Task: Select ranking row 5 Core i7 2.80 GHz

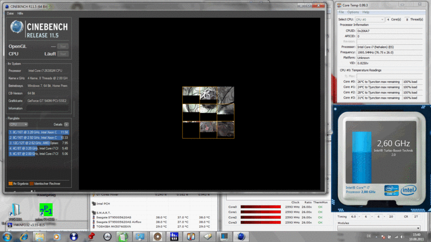Action: tap(38, 154)
